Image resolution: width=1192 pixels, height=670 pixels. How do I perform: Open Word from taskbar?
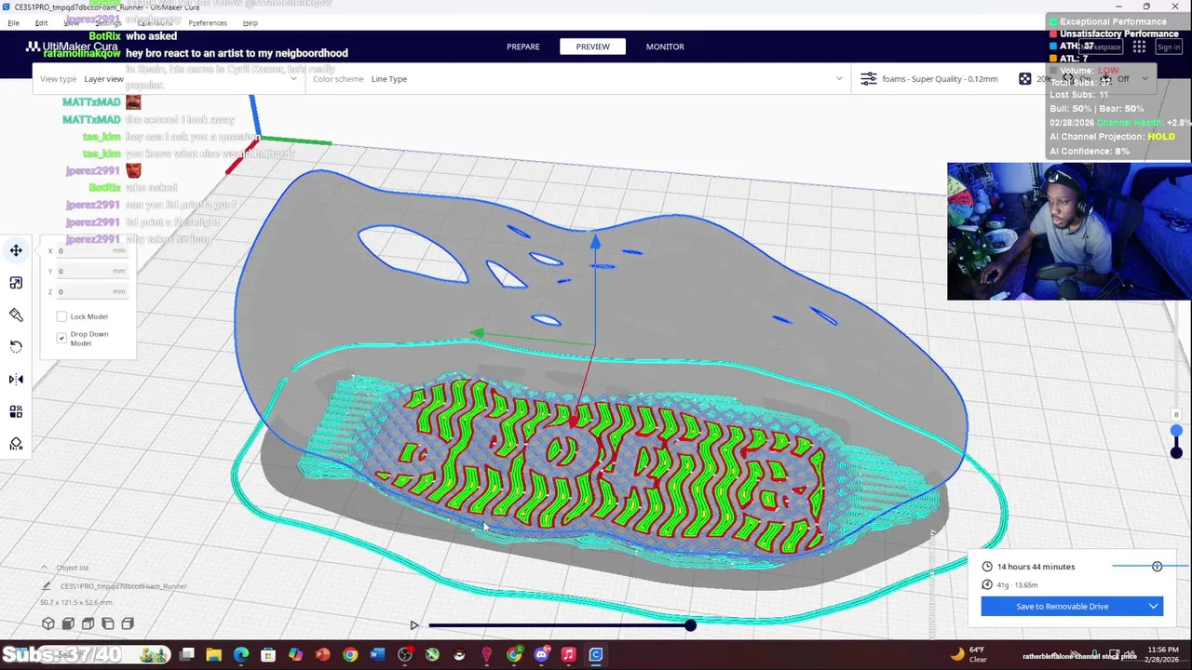[377, 655]
